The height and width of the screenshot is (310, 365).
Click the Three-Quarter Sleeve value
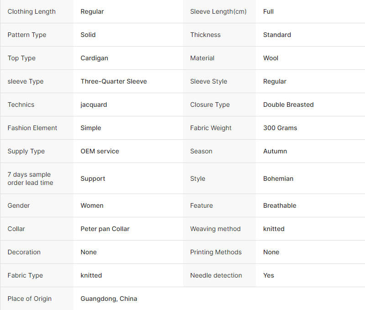click(x=114, y=81)
